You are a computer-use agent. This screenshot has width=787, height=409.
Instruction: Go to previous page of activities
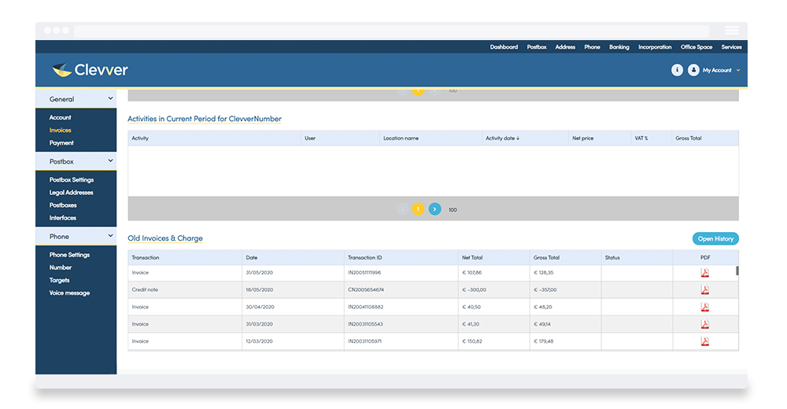point(402,209)
